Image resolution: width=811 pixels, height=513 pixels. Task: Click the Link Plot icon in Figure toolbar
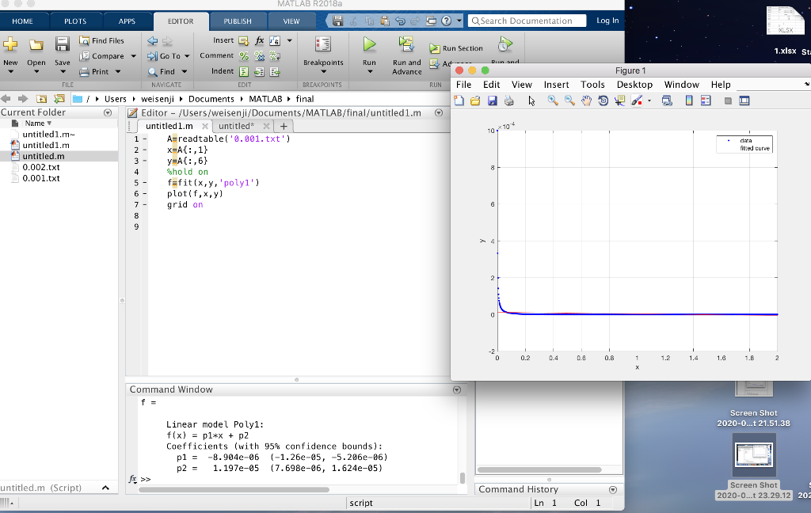click(666, 101)
